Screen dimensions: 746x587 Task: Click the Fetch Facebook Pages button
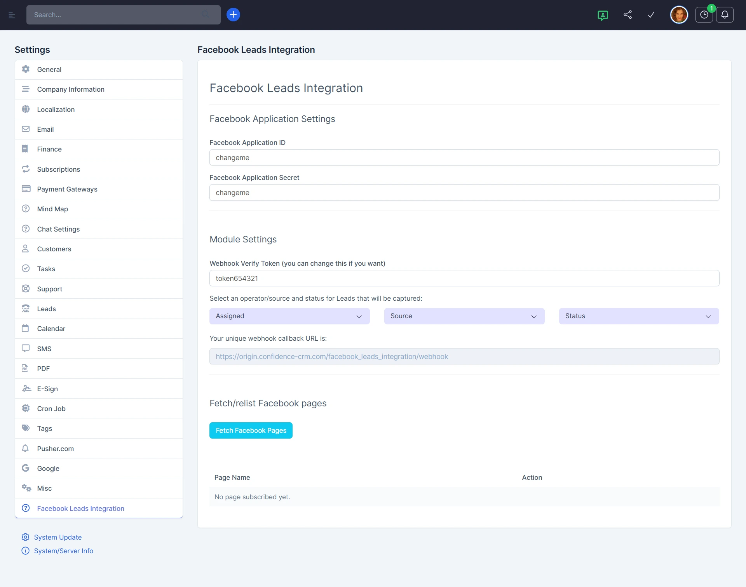(251, 430)
